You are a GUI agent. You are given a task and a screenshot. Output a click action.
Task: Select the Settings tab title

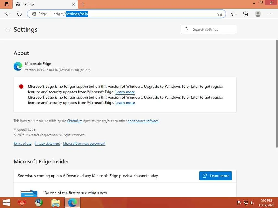tap(29, 4)
